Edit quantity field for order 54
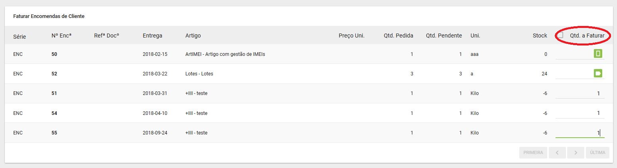The height and width of the screenshot is (168, 617). click(x=580, y=113)
